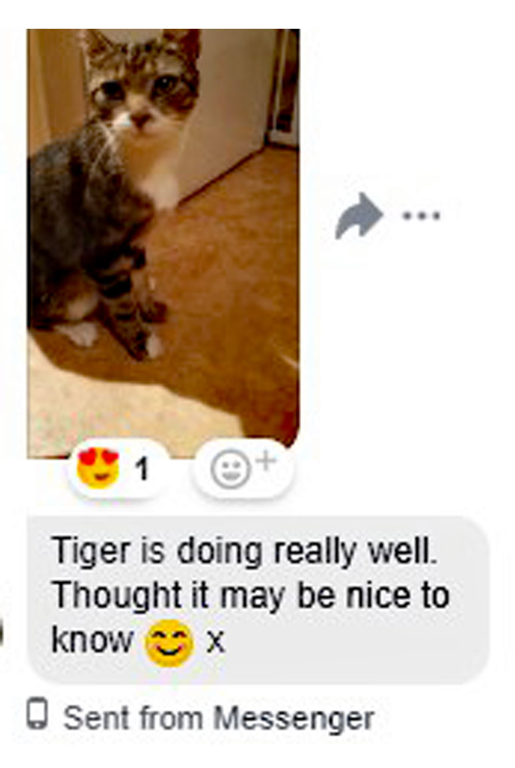Viewport: 515px width, 768px height.
Task: Open the cat photo attachment
Action: [x=163, y=244]
